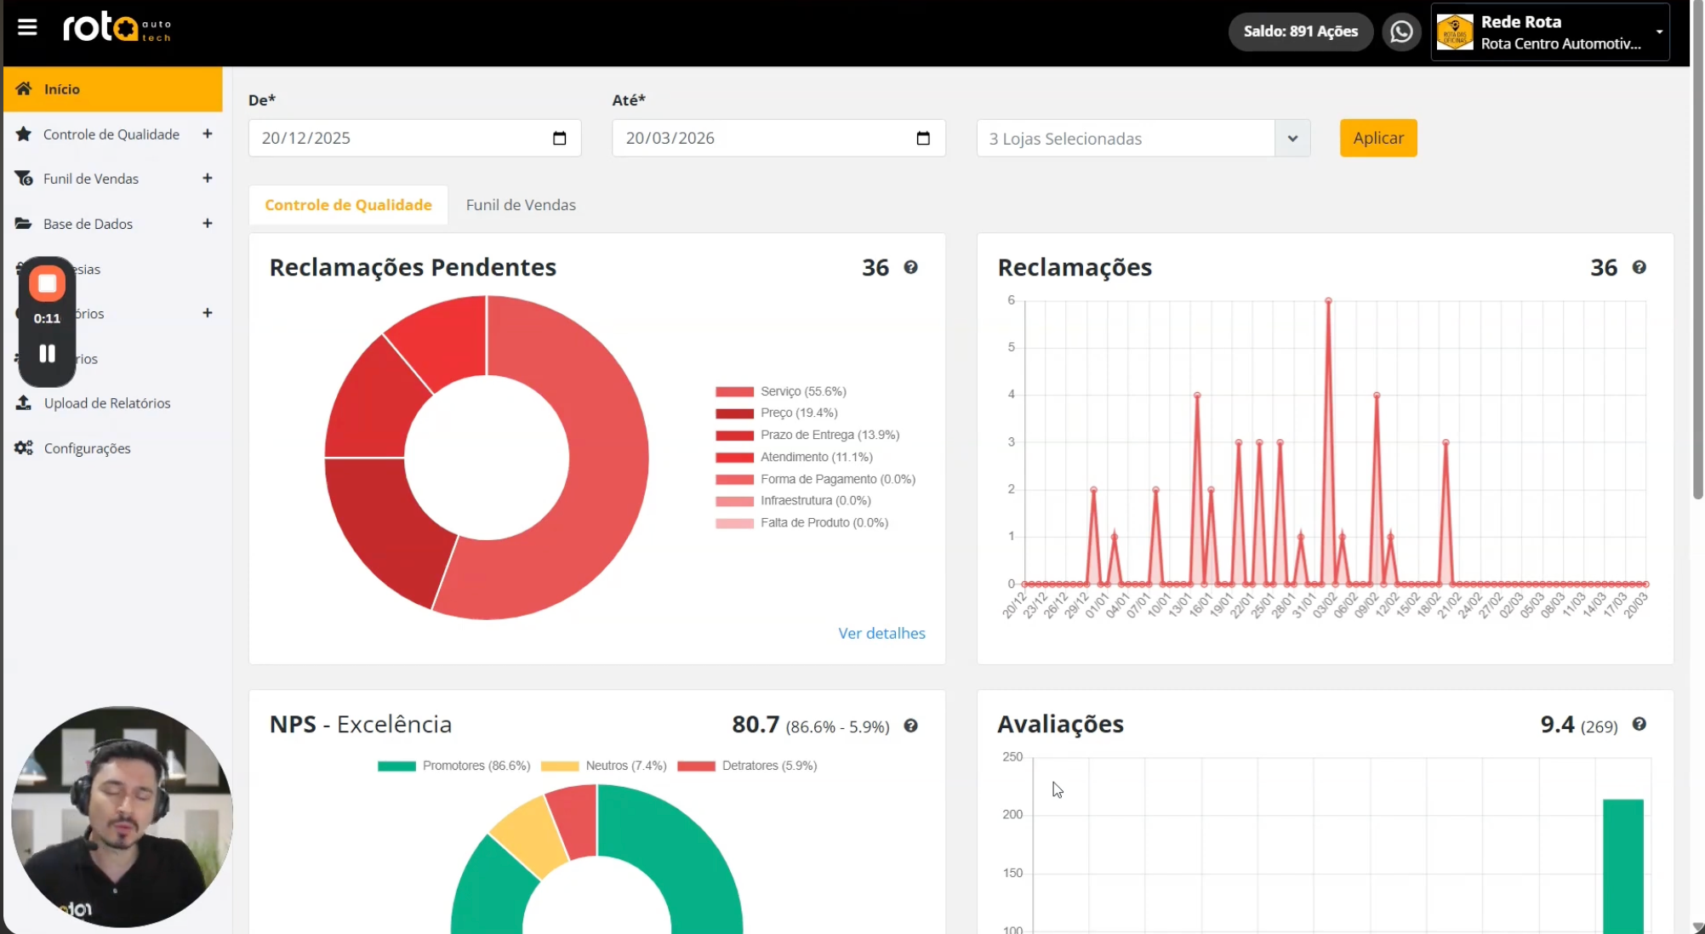1705x934 pixels.
Task: Click the NPS score value 80.7
Action: point(756,725)
